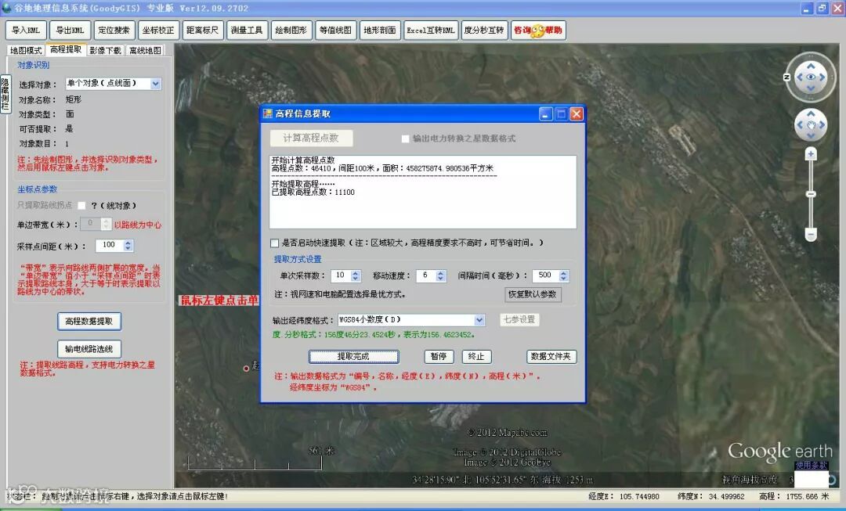Switch to the 影像下载 tab
The width and height of the screenshot is (846, 511).
click(106, 50)
